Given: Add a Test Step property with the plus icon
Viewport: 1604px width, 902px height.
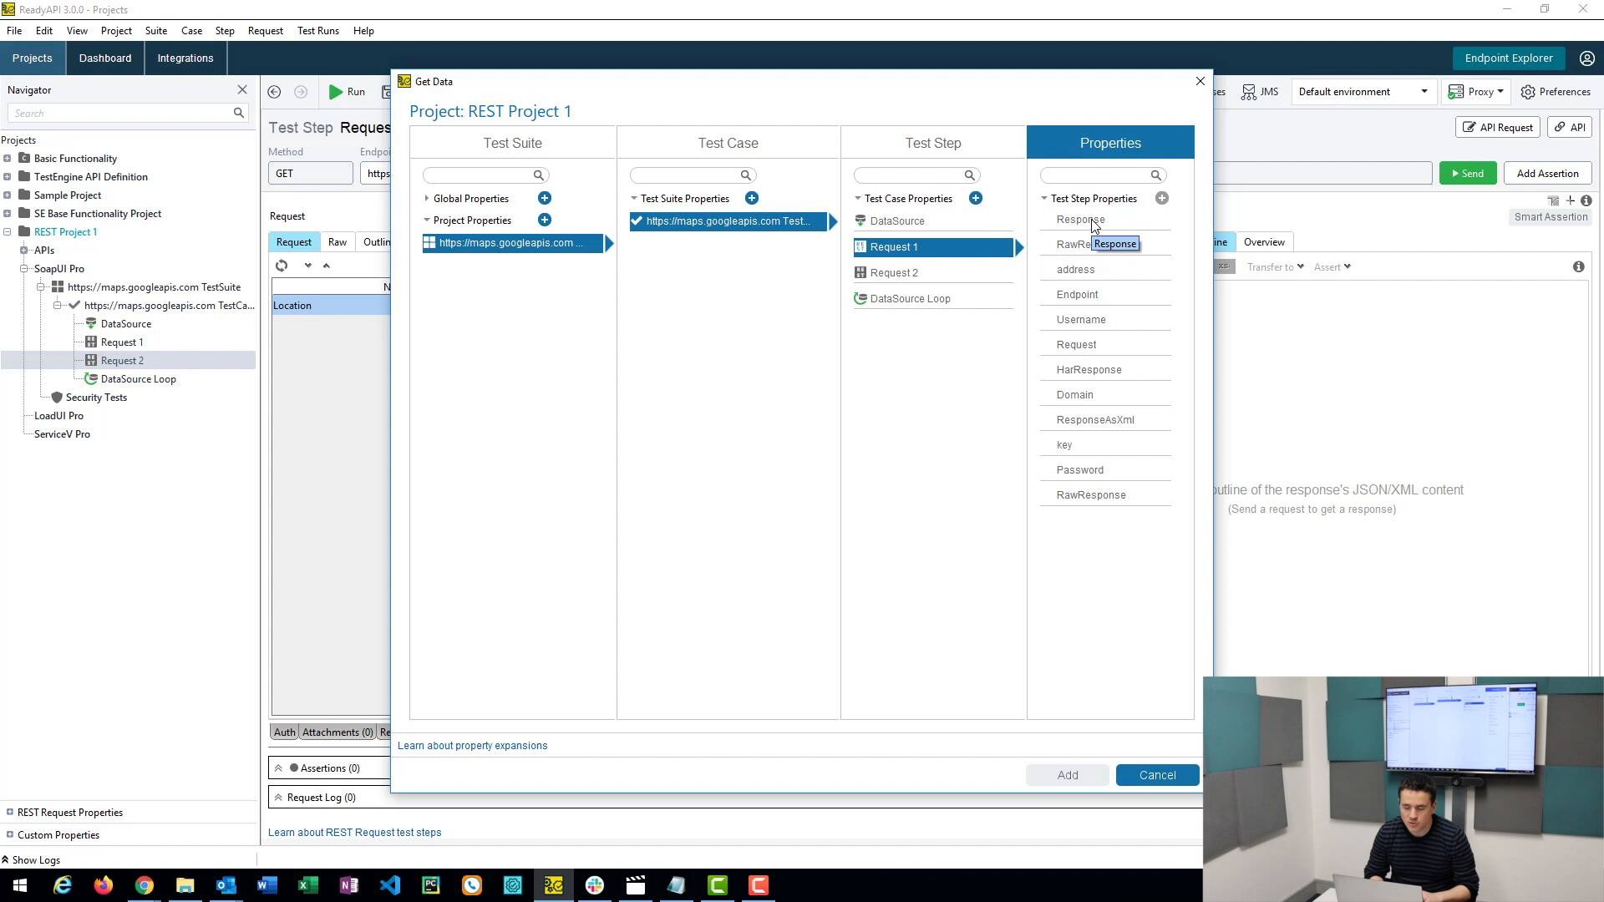Looking at the screenshot, I should pyautogui.click(x=1161, y=198).
